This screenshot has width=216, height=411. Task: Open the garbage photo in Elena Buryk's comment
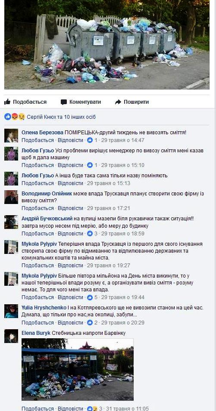pos(78,369)
